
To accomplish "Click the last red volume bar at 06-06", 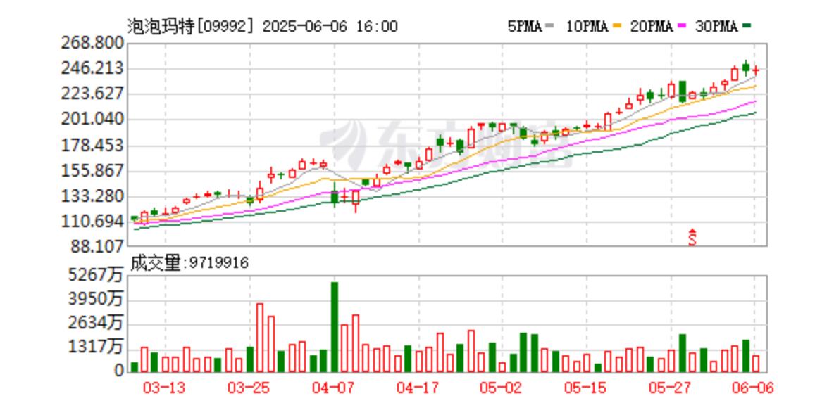I will pyautogui.click(x=756, y=364).
